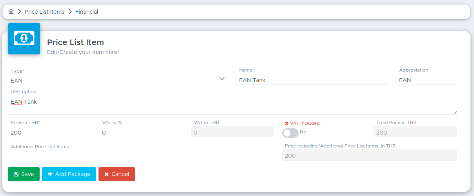Open the Additional Price List Items field
This screenshot has width=474, height=196.
coord(141,156)
